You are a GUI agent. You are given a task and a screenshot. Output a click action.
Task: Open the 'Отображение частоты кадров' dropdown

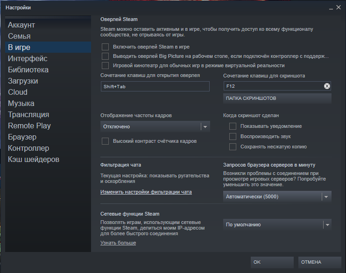pos(155,126)
